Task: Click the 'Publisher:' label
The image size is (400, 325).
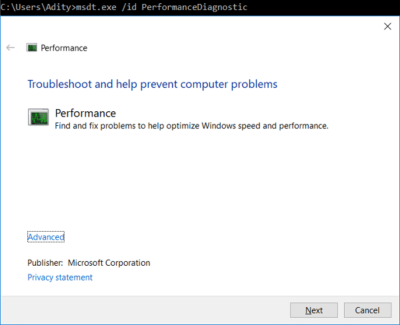Action: tap(45, 263)
